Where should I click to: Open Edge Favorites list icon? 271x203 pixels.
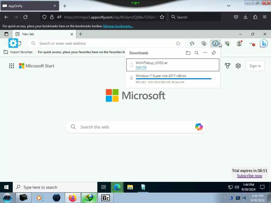(192, 44)
